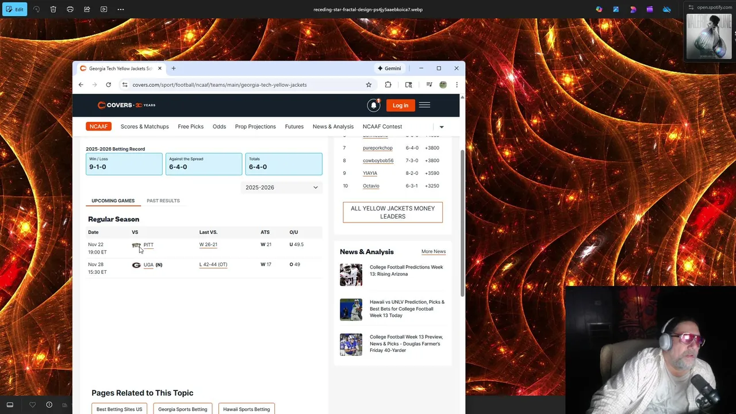Click the YIAYIA user link
This screenshot has height=414, width=736.
coord(370,173)
